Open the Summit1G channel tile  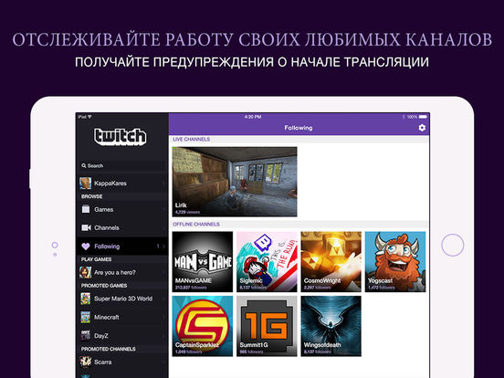coord(267,326)
